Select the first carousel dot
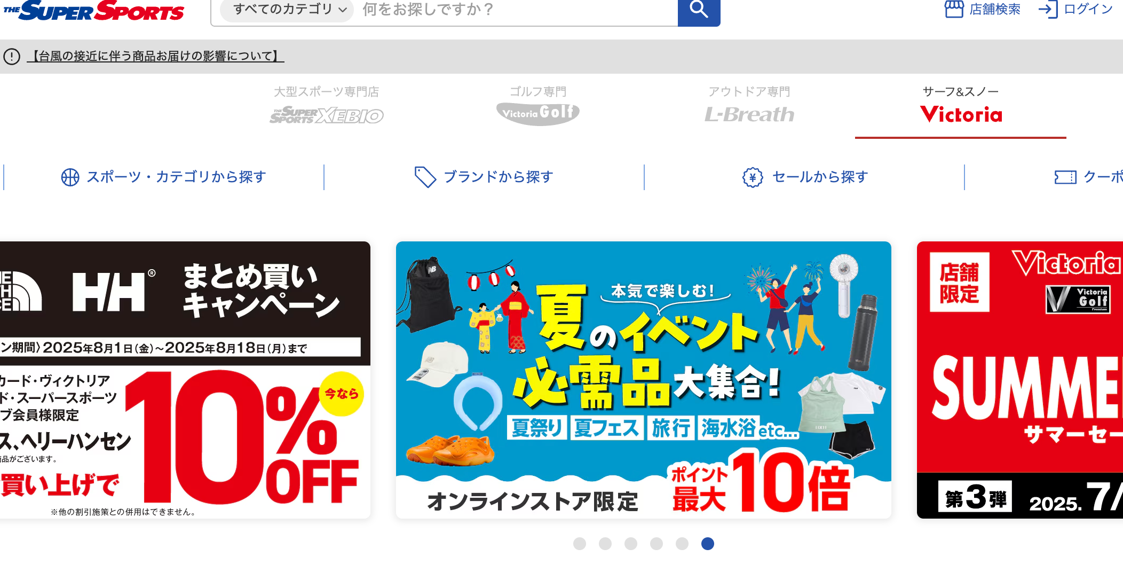Image resolution: width=1123 pixels, height=564 pixels. click(580, 544)
